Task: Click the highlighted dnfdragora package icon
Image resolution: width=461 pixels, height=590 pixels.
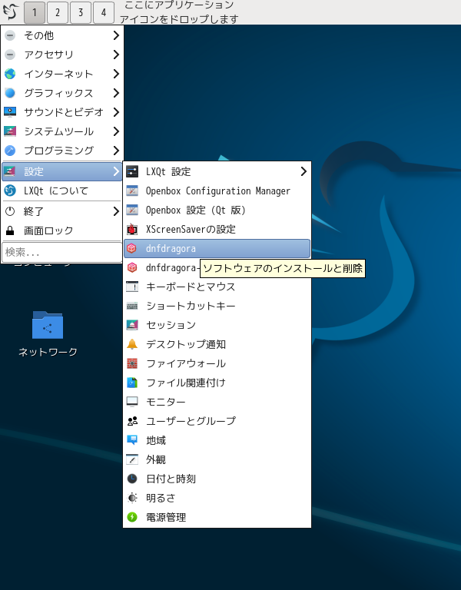Action: point(132,248)
